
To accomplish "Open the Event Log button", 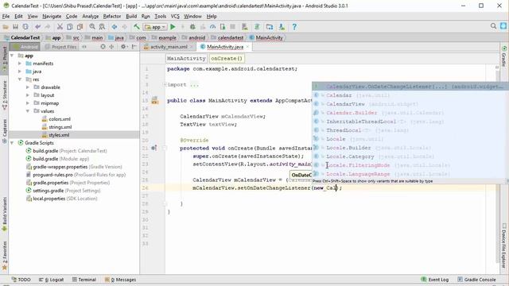I will click(x=435, y=280).
